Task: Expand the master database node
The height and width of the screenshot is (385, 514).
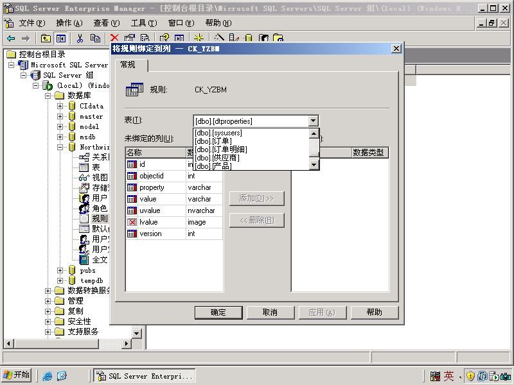Action: tap(60, 116)
